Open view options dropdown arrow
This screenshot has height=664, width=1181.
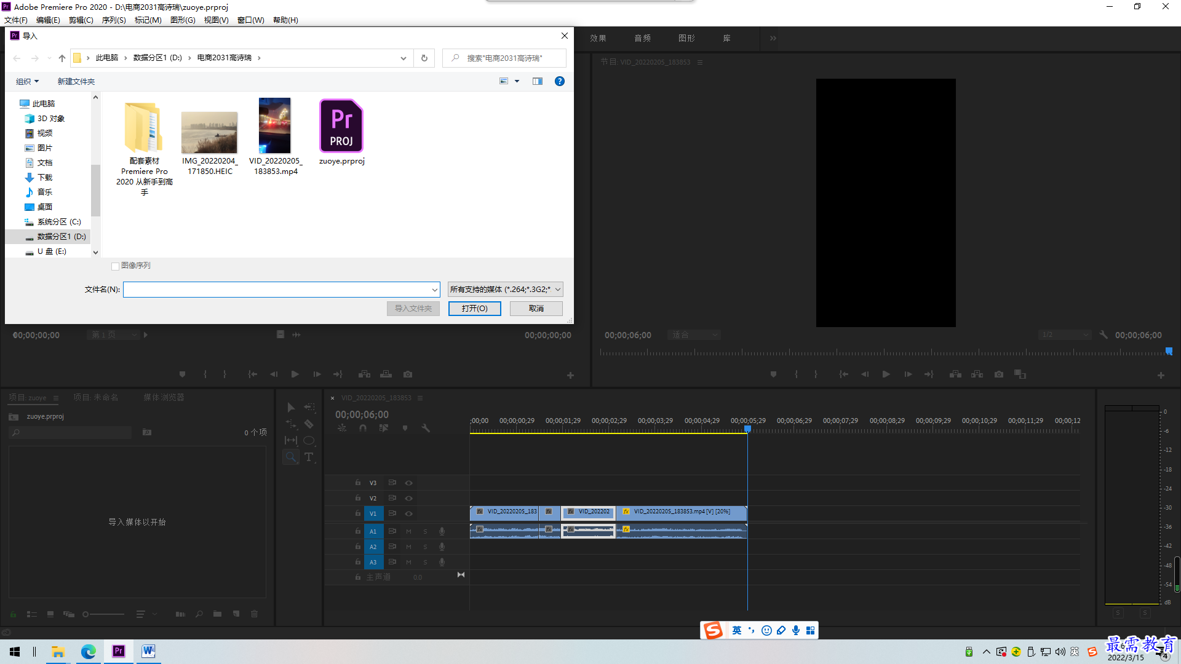517,81
